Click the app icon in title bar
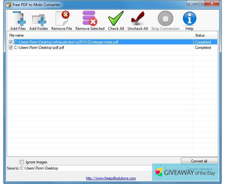 [x=8, y=5]
